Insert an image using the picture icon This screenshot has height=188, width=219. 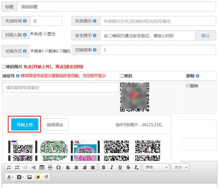pos(29,177)
